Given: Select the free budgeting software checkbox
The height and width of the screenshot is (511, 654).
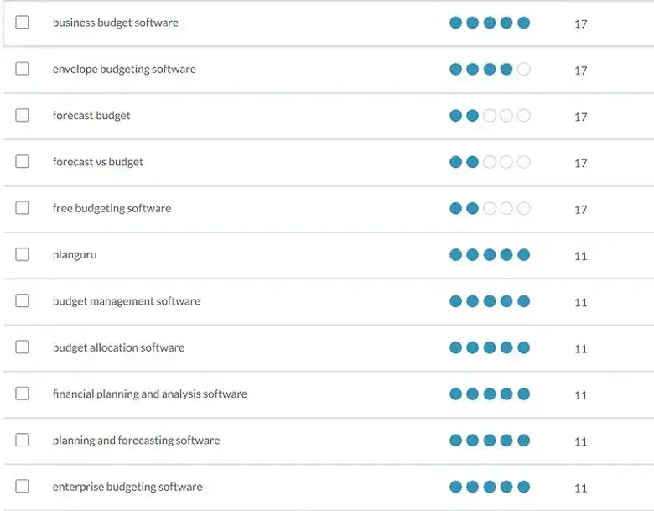Looking at the screenshot, I should point(22,208).
